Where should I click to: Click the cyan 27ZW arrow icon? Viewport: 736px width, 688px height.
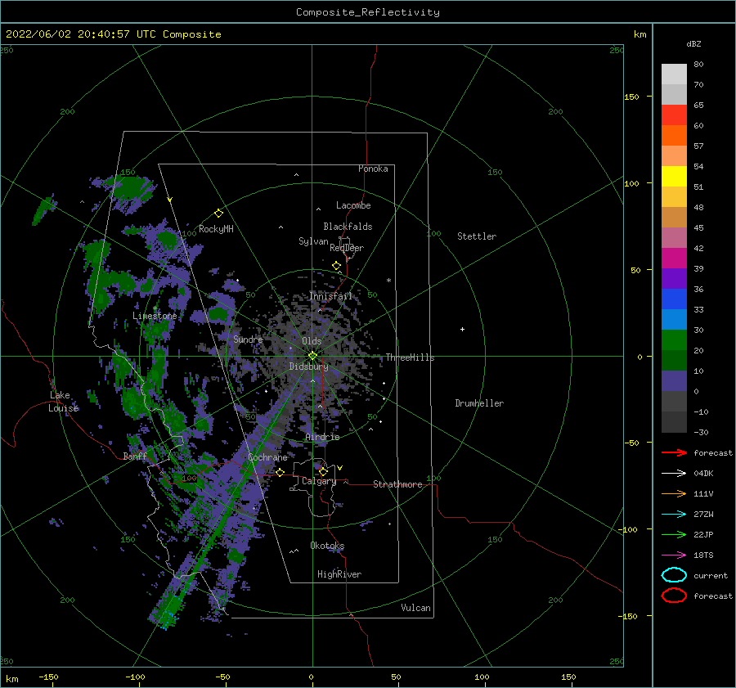pyautogui.click(x=674, y=514)
